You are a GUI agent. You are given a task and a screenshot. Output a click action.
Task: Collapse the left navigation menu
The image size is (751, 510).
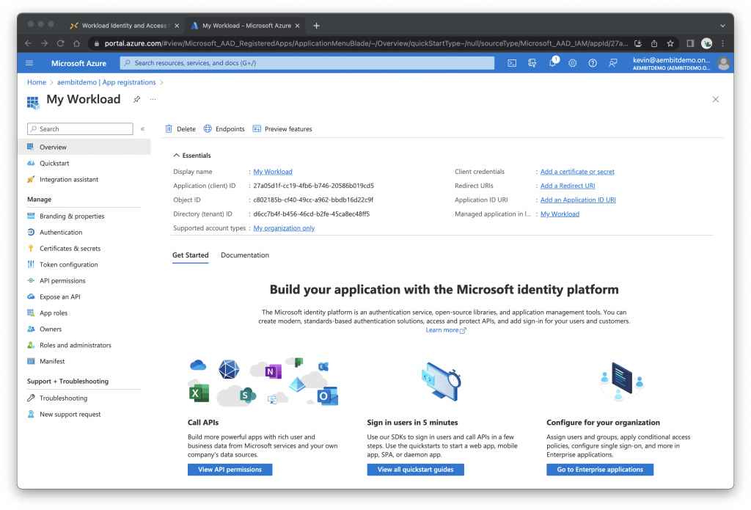pos(142,129)
